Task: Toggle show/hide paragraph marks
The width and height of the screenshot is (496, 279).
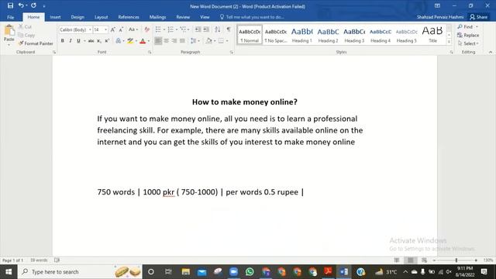Action: pyautogui.click(x=229, y=29)
